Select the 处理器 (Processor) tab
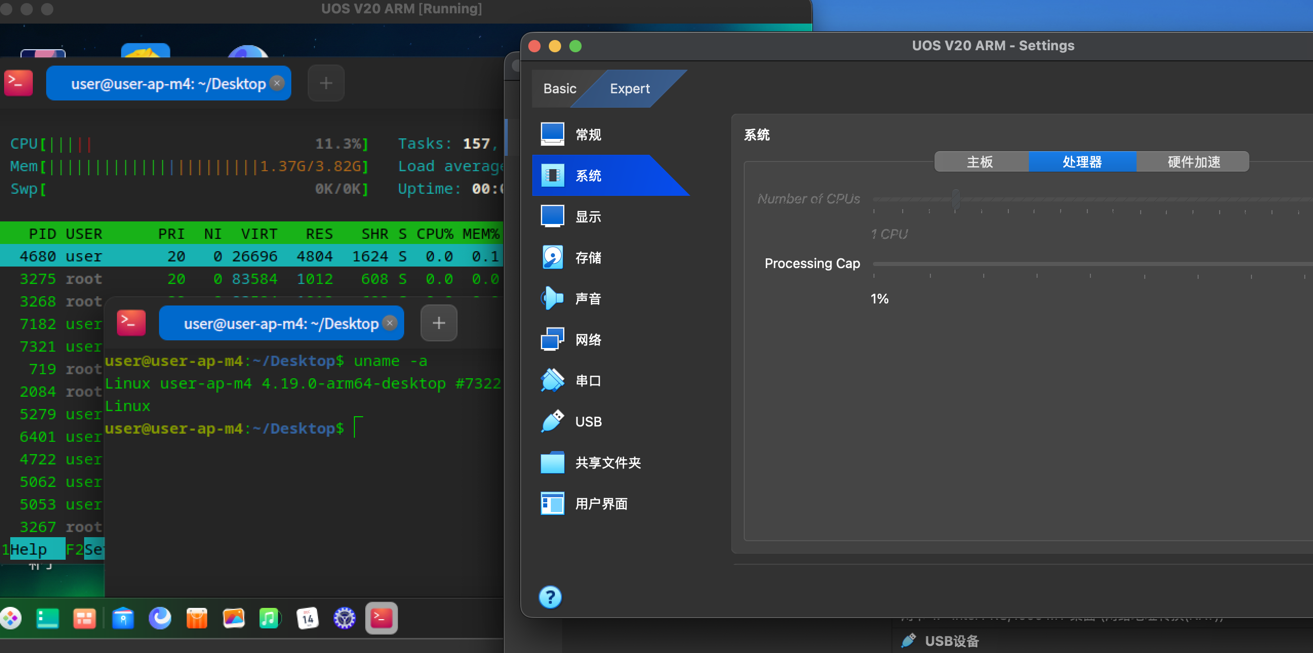 (x=1082, y=162)
